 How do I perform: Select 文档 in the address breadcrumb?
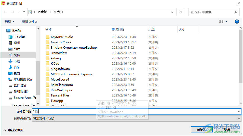tap(57, 12)
